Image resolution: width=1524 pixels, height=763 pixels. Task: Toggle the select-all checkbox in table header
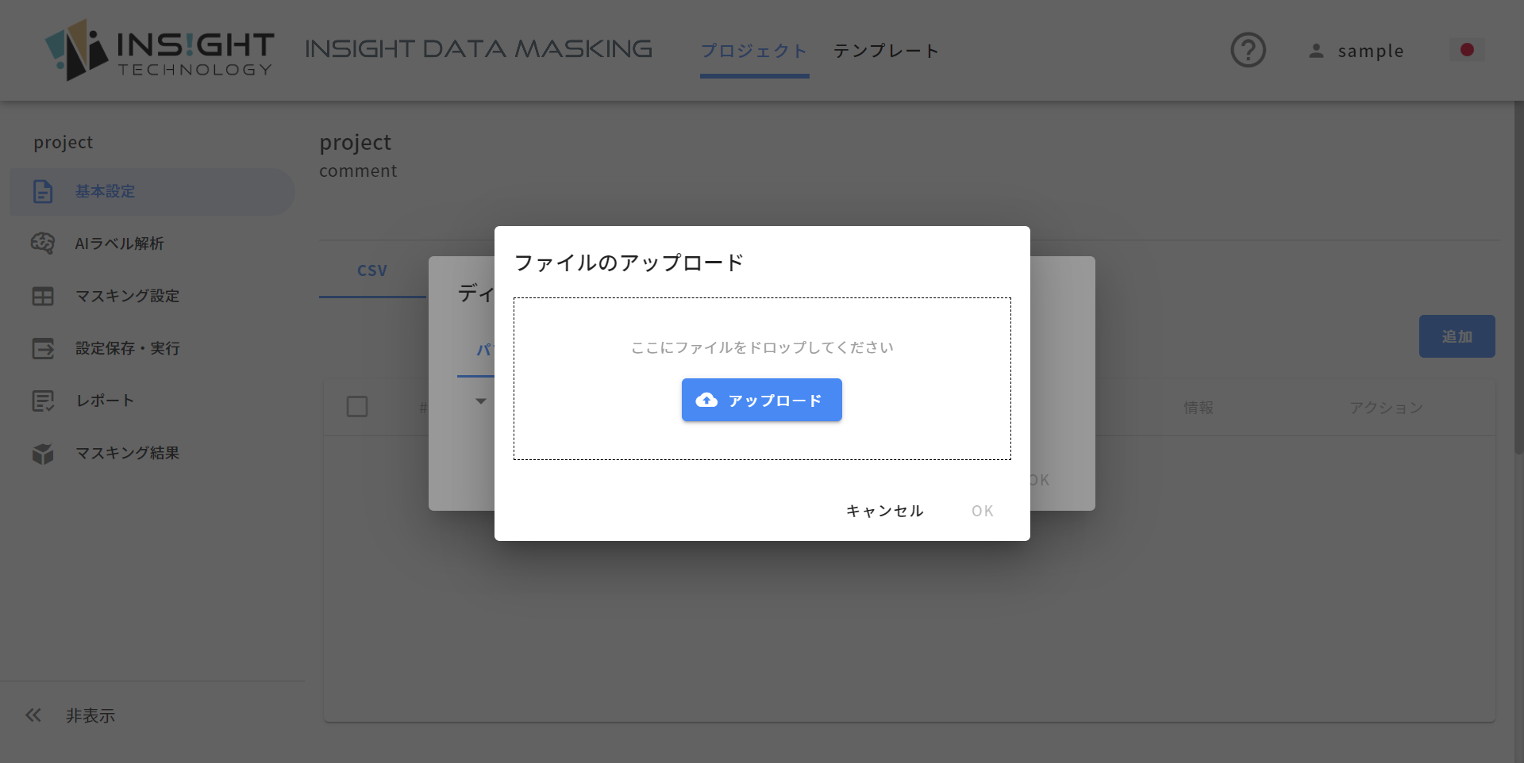[357, 407]
